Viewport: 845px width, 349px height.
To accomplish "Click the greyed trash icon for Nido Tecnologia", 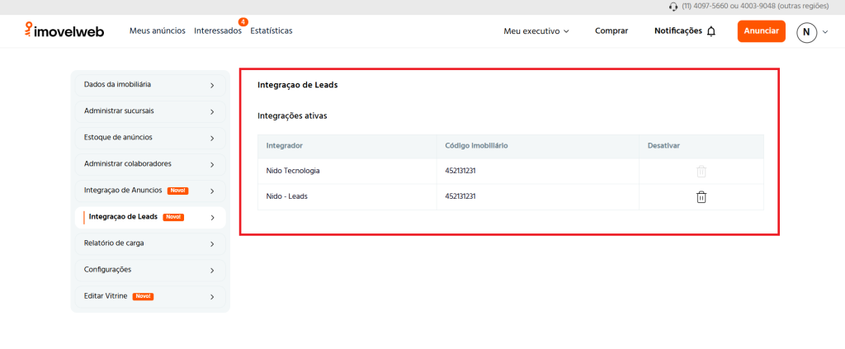I will coord(701,172).
